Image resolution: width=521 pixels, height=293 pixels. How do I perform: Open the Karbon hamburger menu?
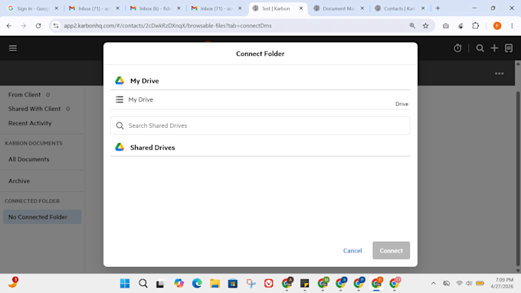(x=13, y=48)
